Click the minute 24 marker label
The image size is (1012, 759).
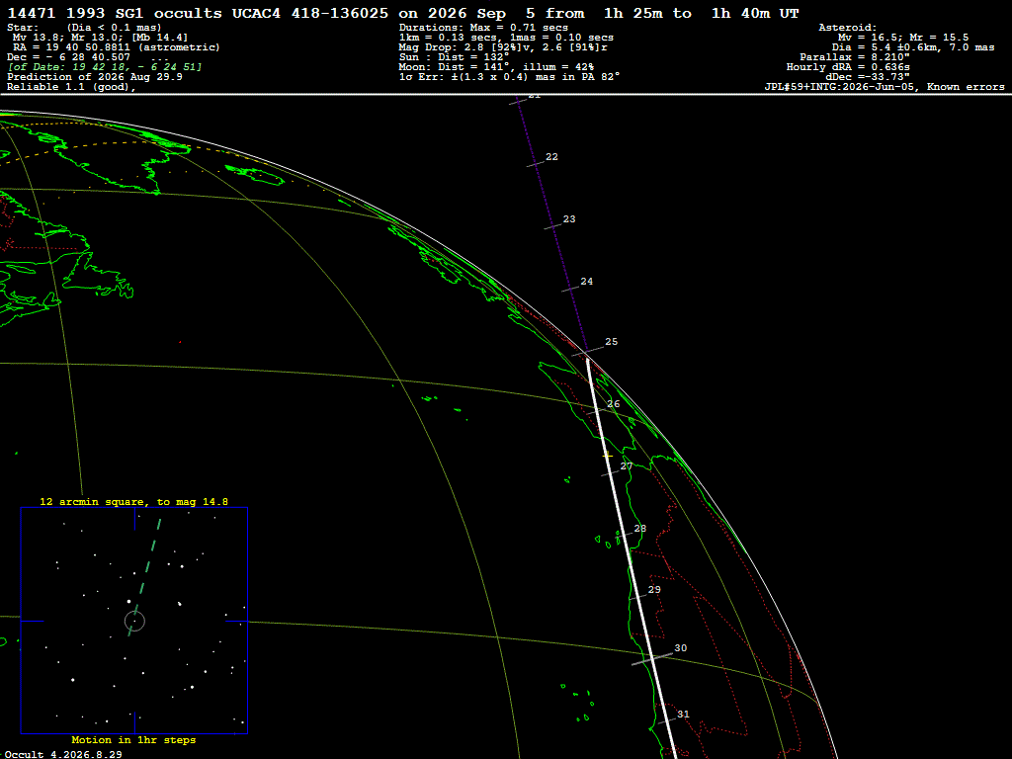click(587, 282)
